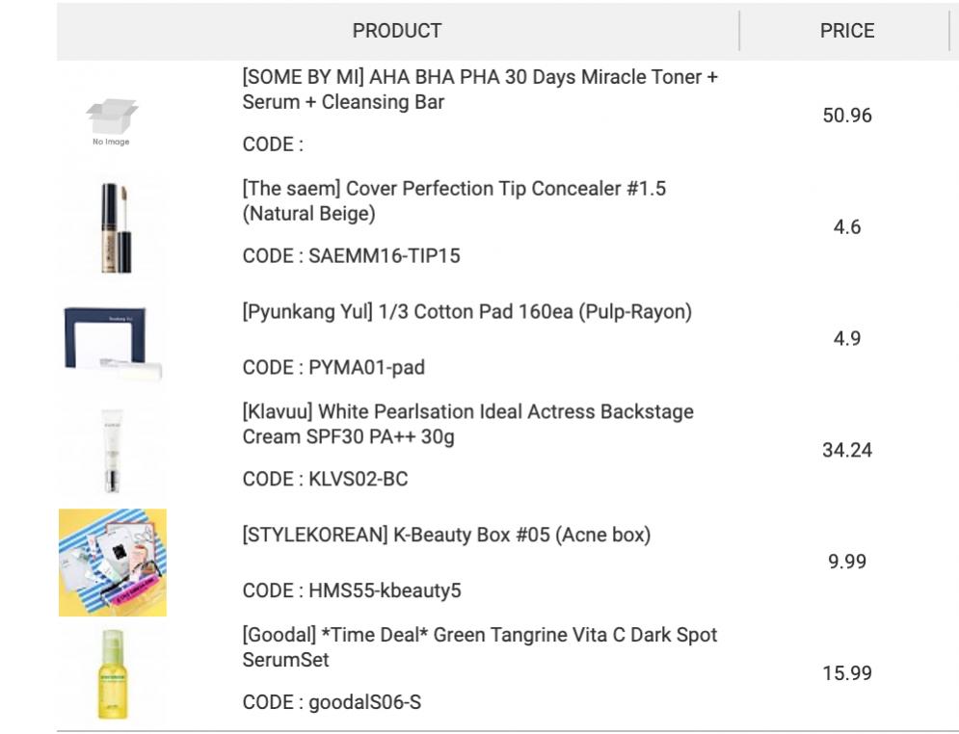Open the Cotton Pad product image
Screen dimensions: 959x734
click(113, 340)
